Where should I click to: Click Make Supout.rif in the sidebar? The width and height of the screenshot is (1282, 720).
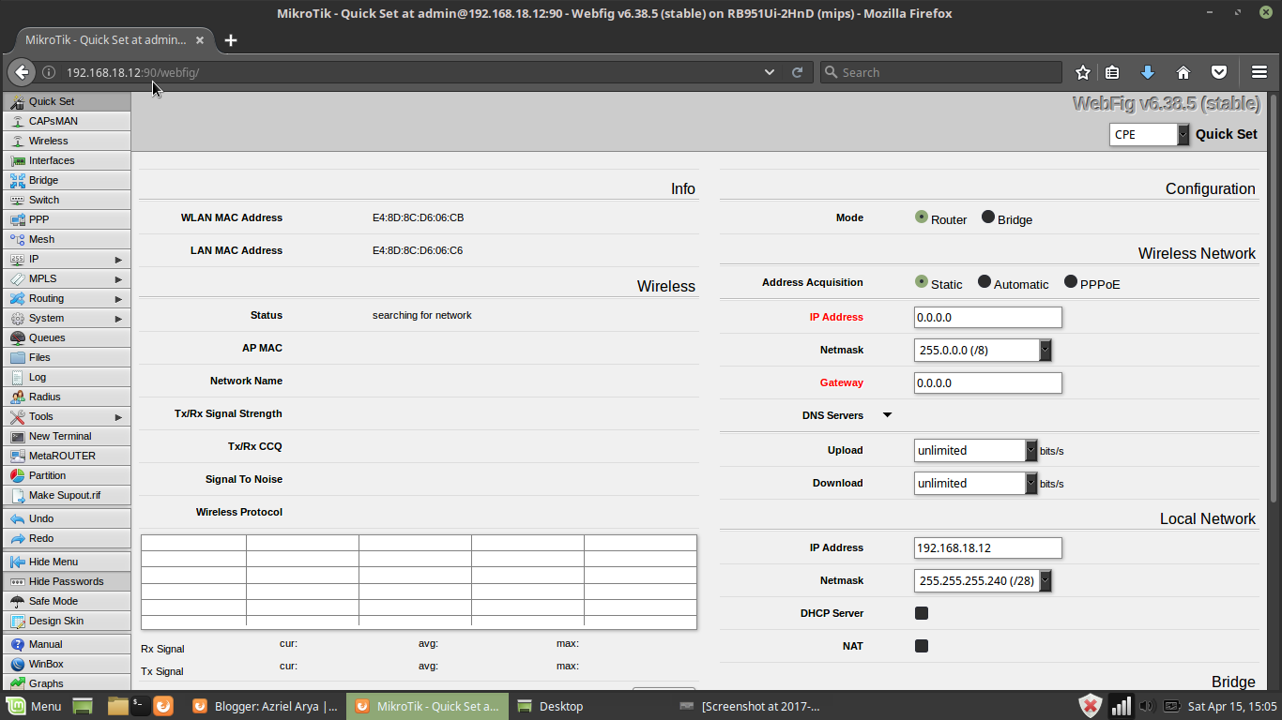click(x=66, y=495)
